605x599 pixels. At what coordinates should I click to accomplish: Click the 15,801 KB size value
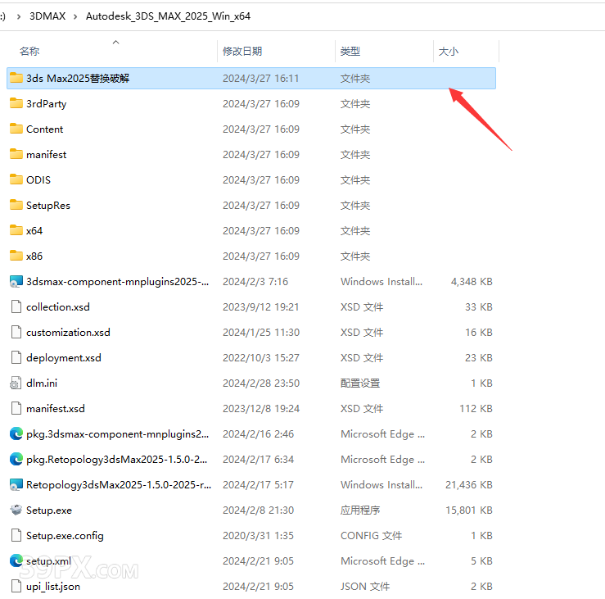[469, 511]
